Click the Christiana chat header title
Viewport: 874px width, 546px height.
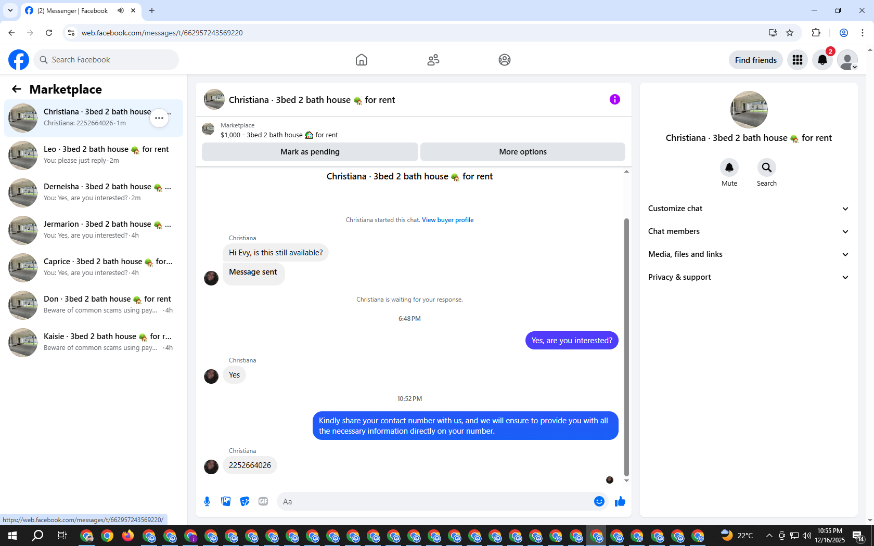click(x=312, y=100)
